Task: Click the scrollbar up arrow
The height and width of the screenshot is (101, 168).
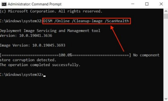Action: 166,11
